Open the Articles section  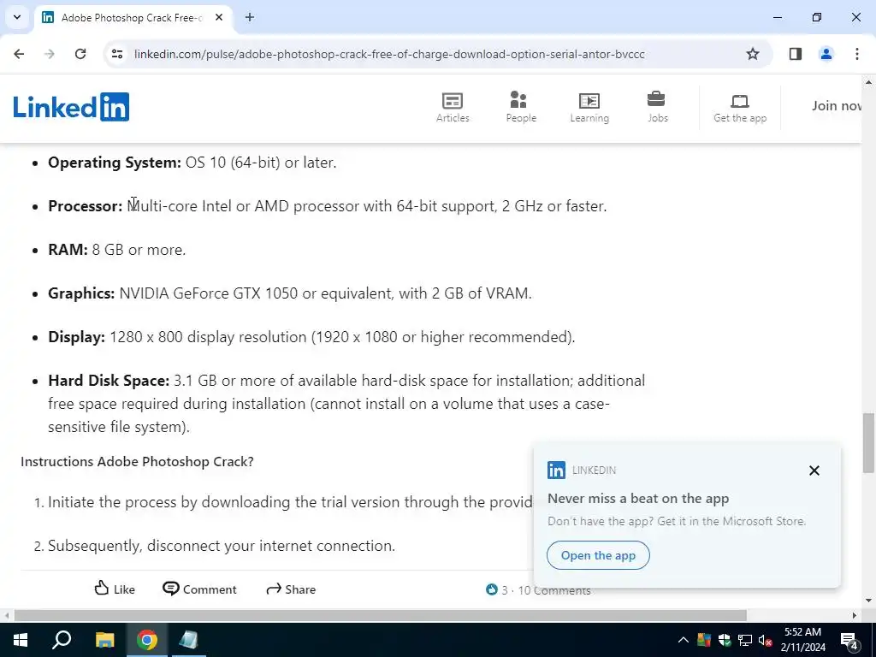[453, 107]
